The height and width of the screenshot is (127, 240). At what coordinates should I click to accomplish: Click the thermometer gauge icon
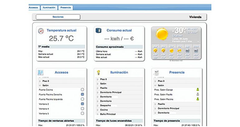coord(41,31)
